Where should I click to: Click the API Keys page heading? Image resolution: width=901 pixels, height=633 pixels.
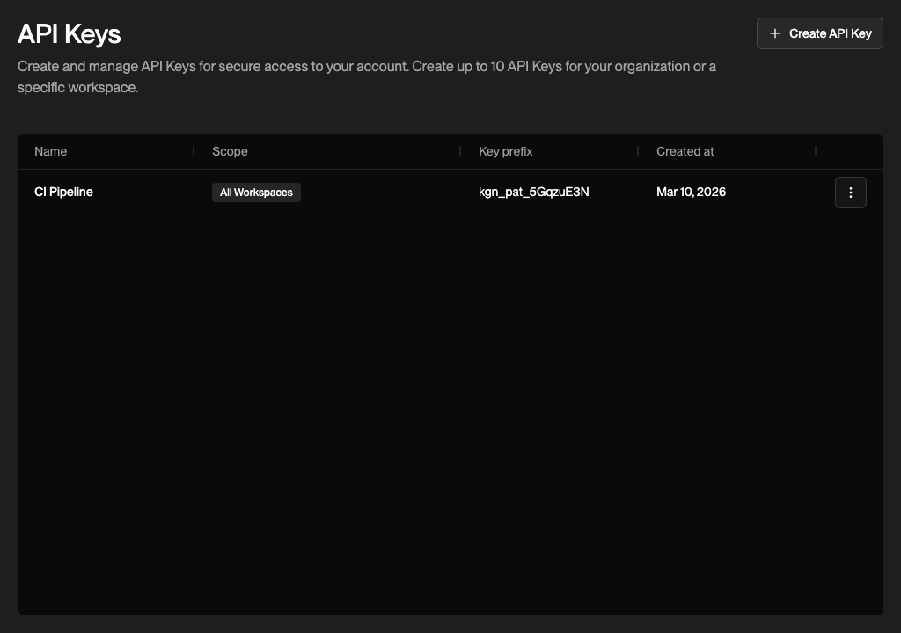pos(70,34)
